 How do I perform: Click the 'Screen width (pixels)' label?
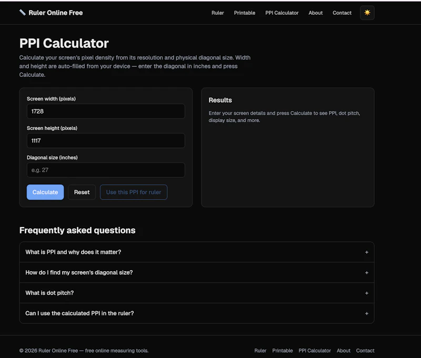click(x=51, y=99)
